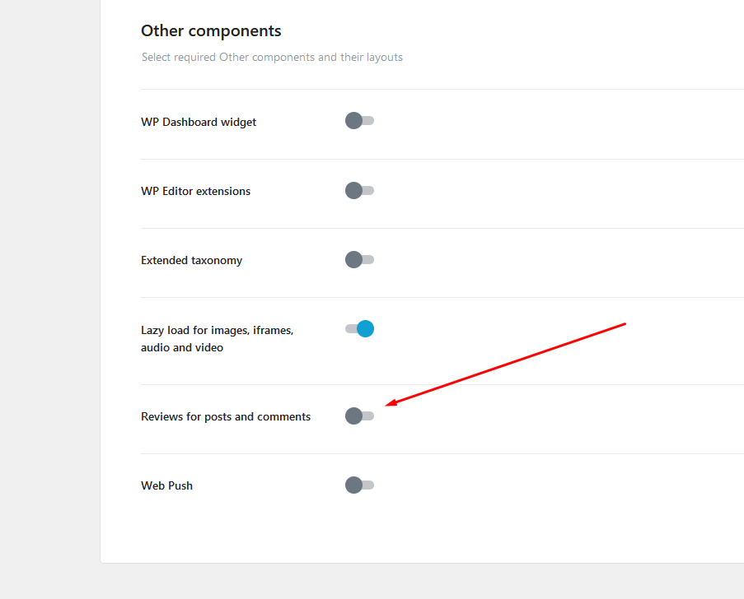Click the Reviews for posts and comments label
This screenshot has height=599, width=744.
(x=226, y=417)
